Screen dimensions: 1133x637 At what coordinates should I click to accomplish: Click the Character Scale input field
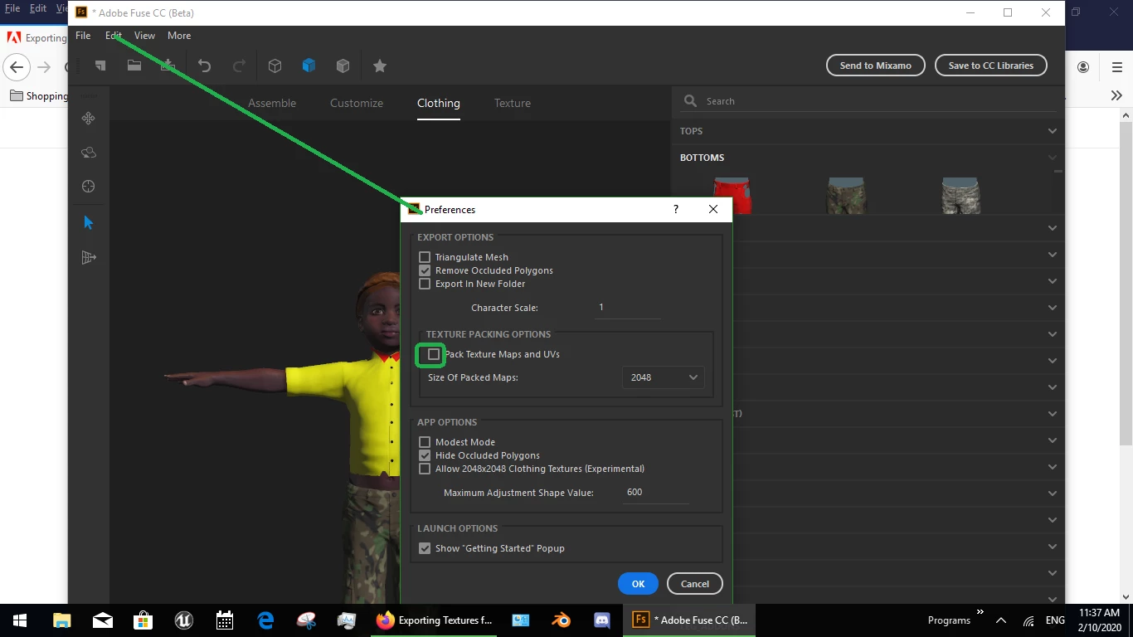(x=628, y=308)
